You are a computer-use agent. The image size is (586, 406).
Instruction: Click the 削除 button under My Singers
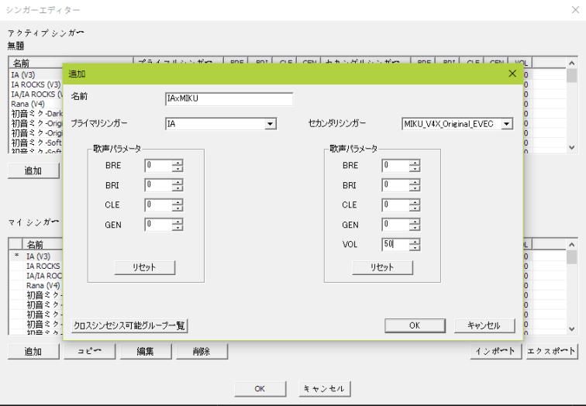coord(199,351)
